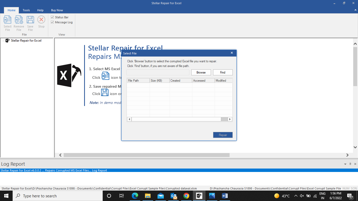Open Task View on taskbar
The height and width of the screenshot is (201, 358).
coord(122,196)
